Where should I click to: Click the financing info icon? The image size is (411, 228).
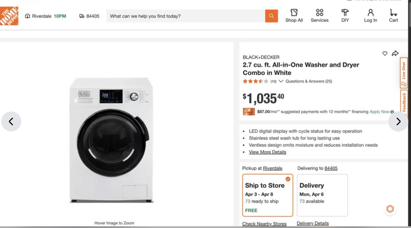click(x=392, y=112)
